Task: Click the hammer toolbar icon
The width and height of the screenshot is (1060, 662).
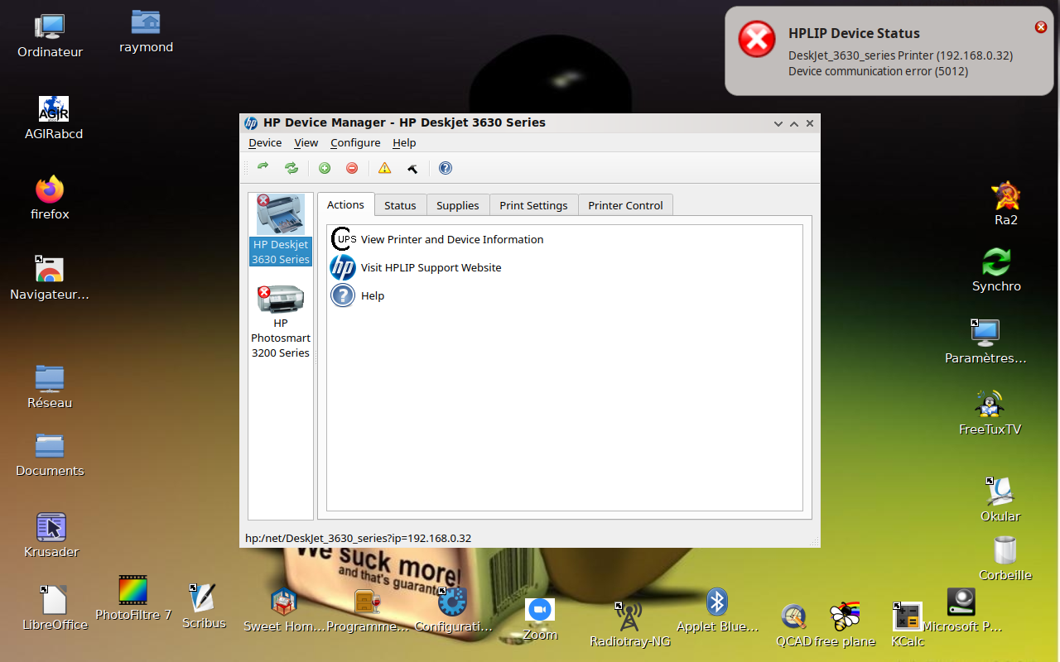Action: coord(412,168)
